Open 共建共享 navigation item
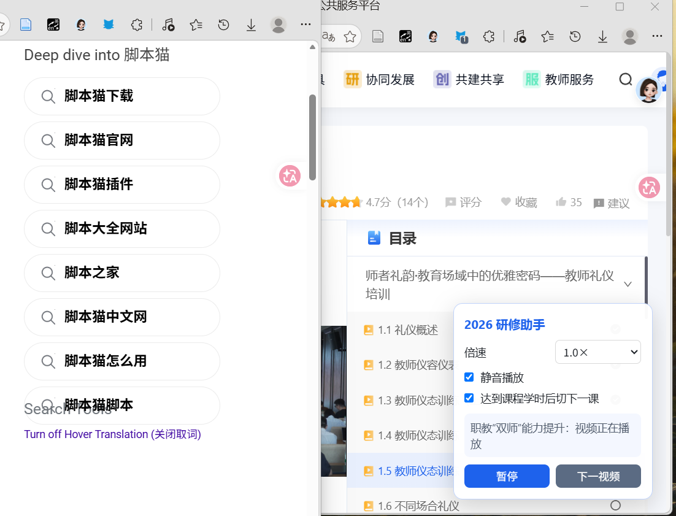 click(469, 79)
